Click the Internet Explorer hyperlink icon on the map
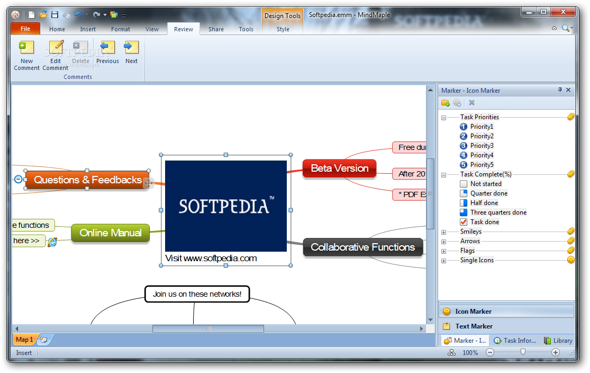 point(52,242)
